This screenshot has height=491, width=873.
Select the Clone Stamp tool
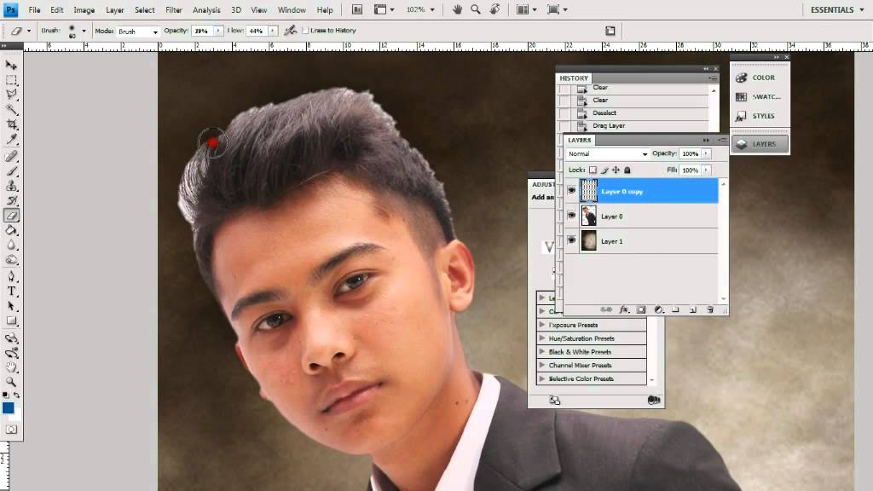(11, 186)
